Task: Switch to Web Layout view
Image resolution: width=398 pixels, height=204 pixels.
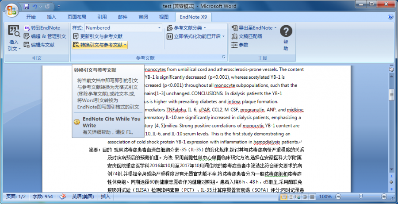Action: pyautogui.click(x=298, y=196)
